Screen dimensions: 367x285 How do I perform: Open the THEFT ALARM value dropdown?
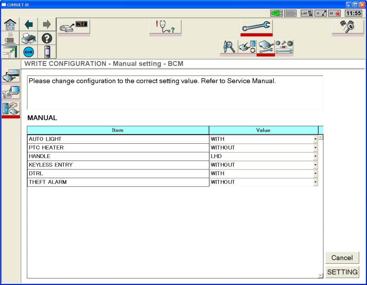tap(315, 182)
